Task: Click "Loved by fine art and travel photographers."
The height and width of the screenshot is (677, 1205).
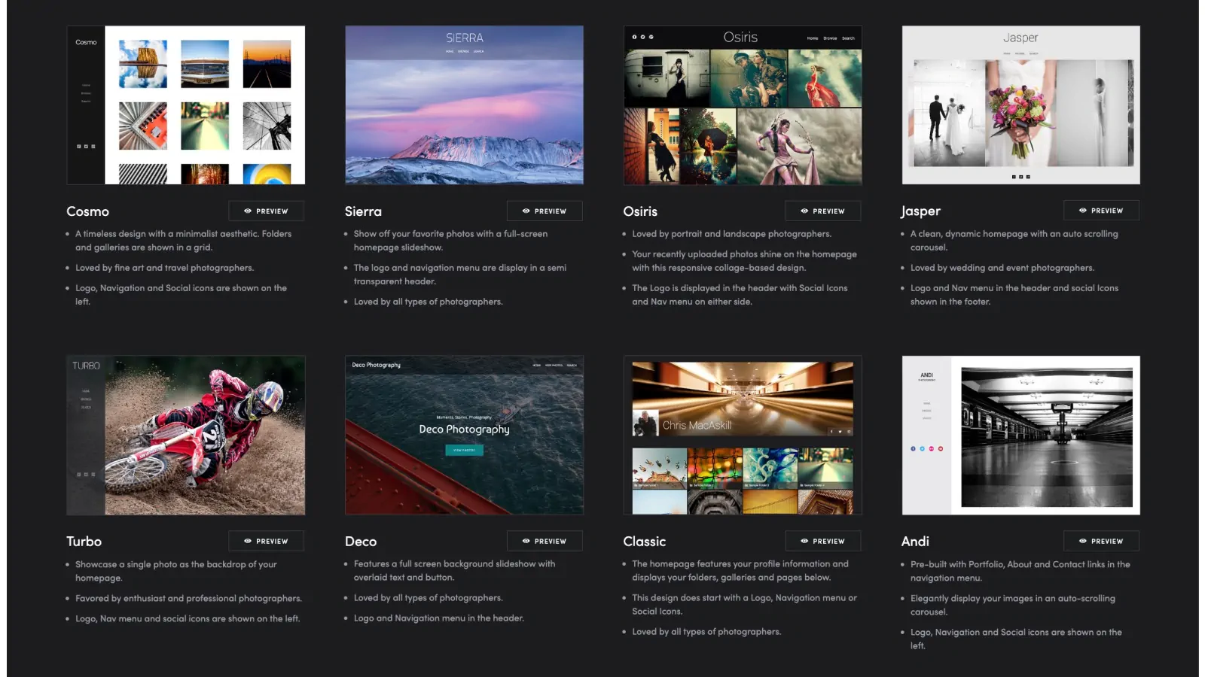Action: [164, 268]
